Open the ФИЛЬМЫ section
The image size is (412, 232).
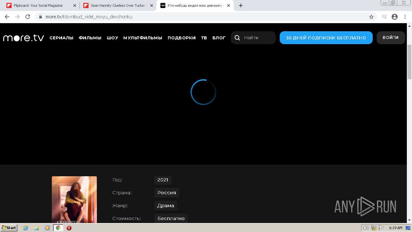click(90, 38)
